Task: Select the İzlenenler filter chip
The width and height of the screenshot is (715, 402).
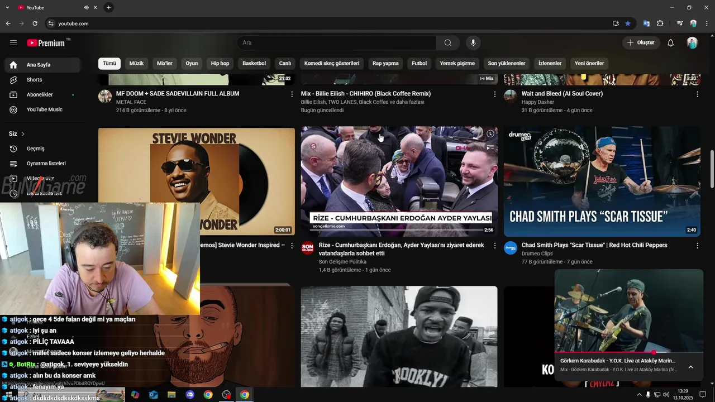Action: click(x=550, y=64)
